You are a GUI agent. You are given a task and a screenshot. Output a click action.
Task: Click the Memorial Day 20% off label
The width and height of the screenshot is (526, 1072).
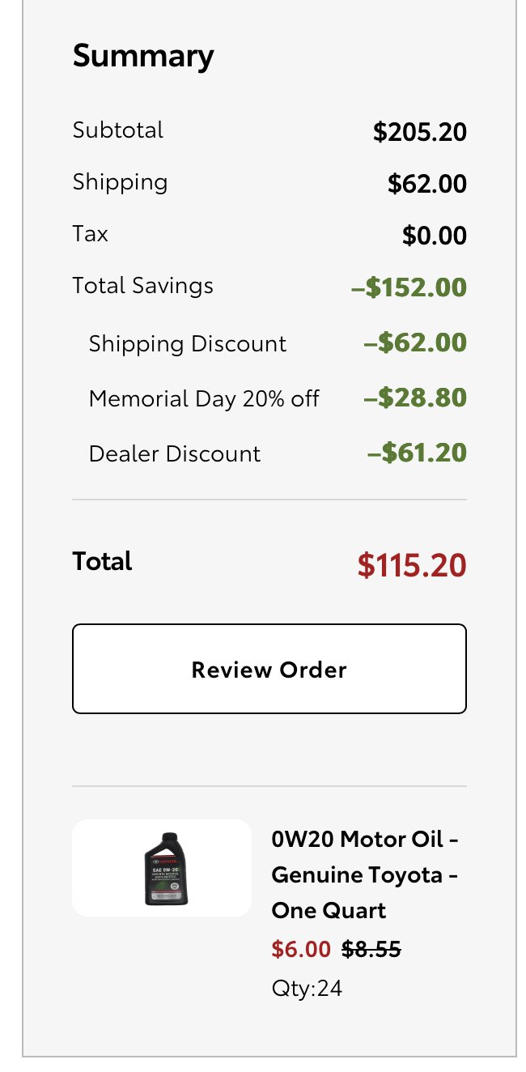pyautogui.click(x=204, y=398)
